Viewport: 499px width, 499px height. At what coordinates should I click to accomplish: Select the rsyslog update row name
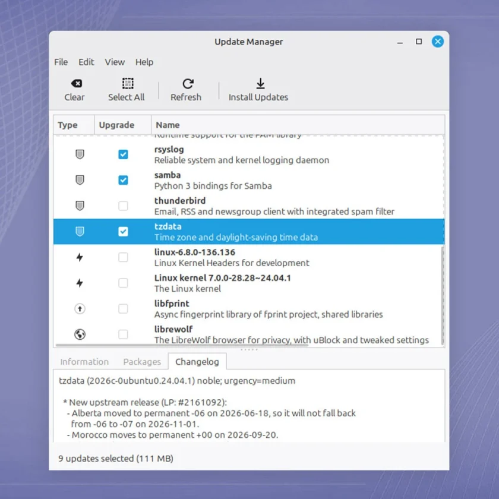(169, 149)
